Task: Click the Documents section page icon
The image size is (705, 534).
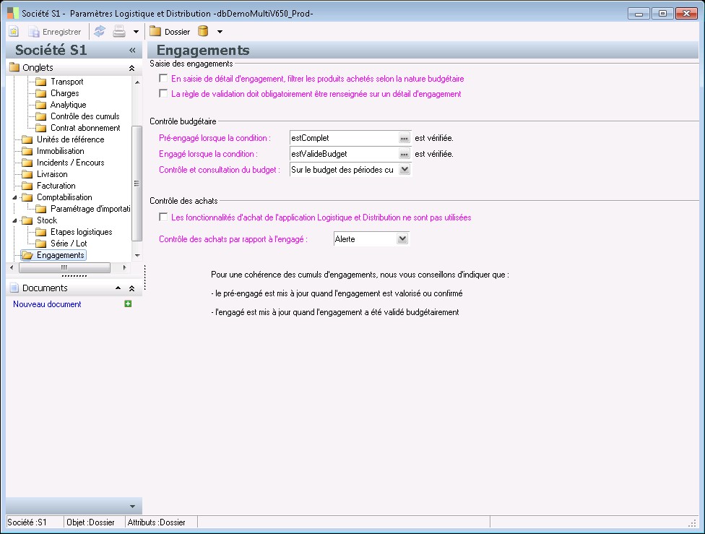Action: click(14, 288)
